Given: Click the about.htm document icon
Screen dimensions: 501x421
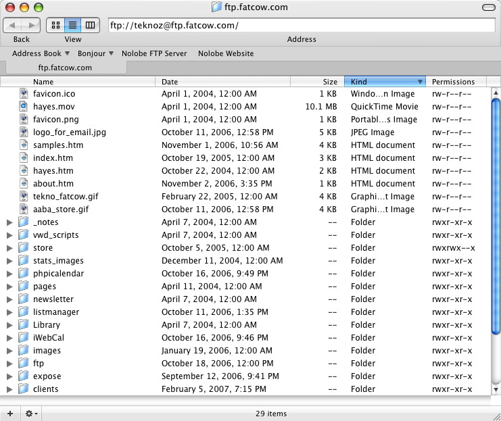Looking at the screenshot, I should tap(24, 183).
